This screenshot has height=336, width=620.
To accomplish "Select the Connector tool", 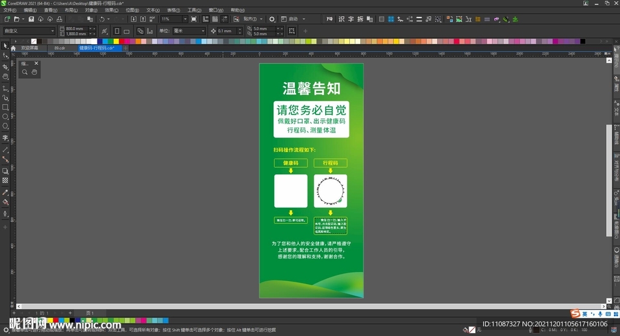I will 5,159.
